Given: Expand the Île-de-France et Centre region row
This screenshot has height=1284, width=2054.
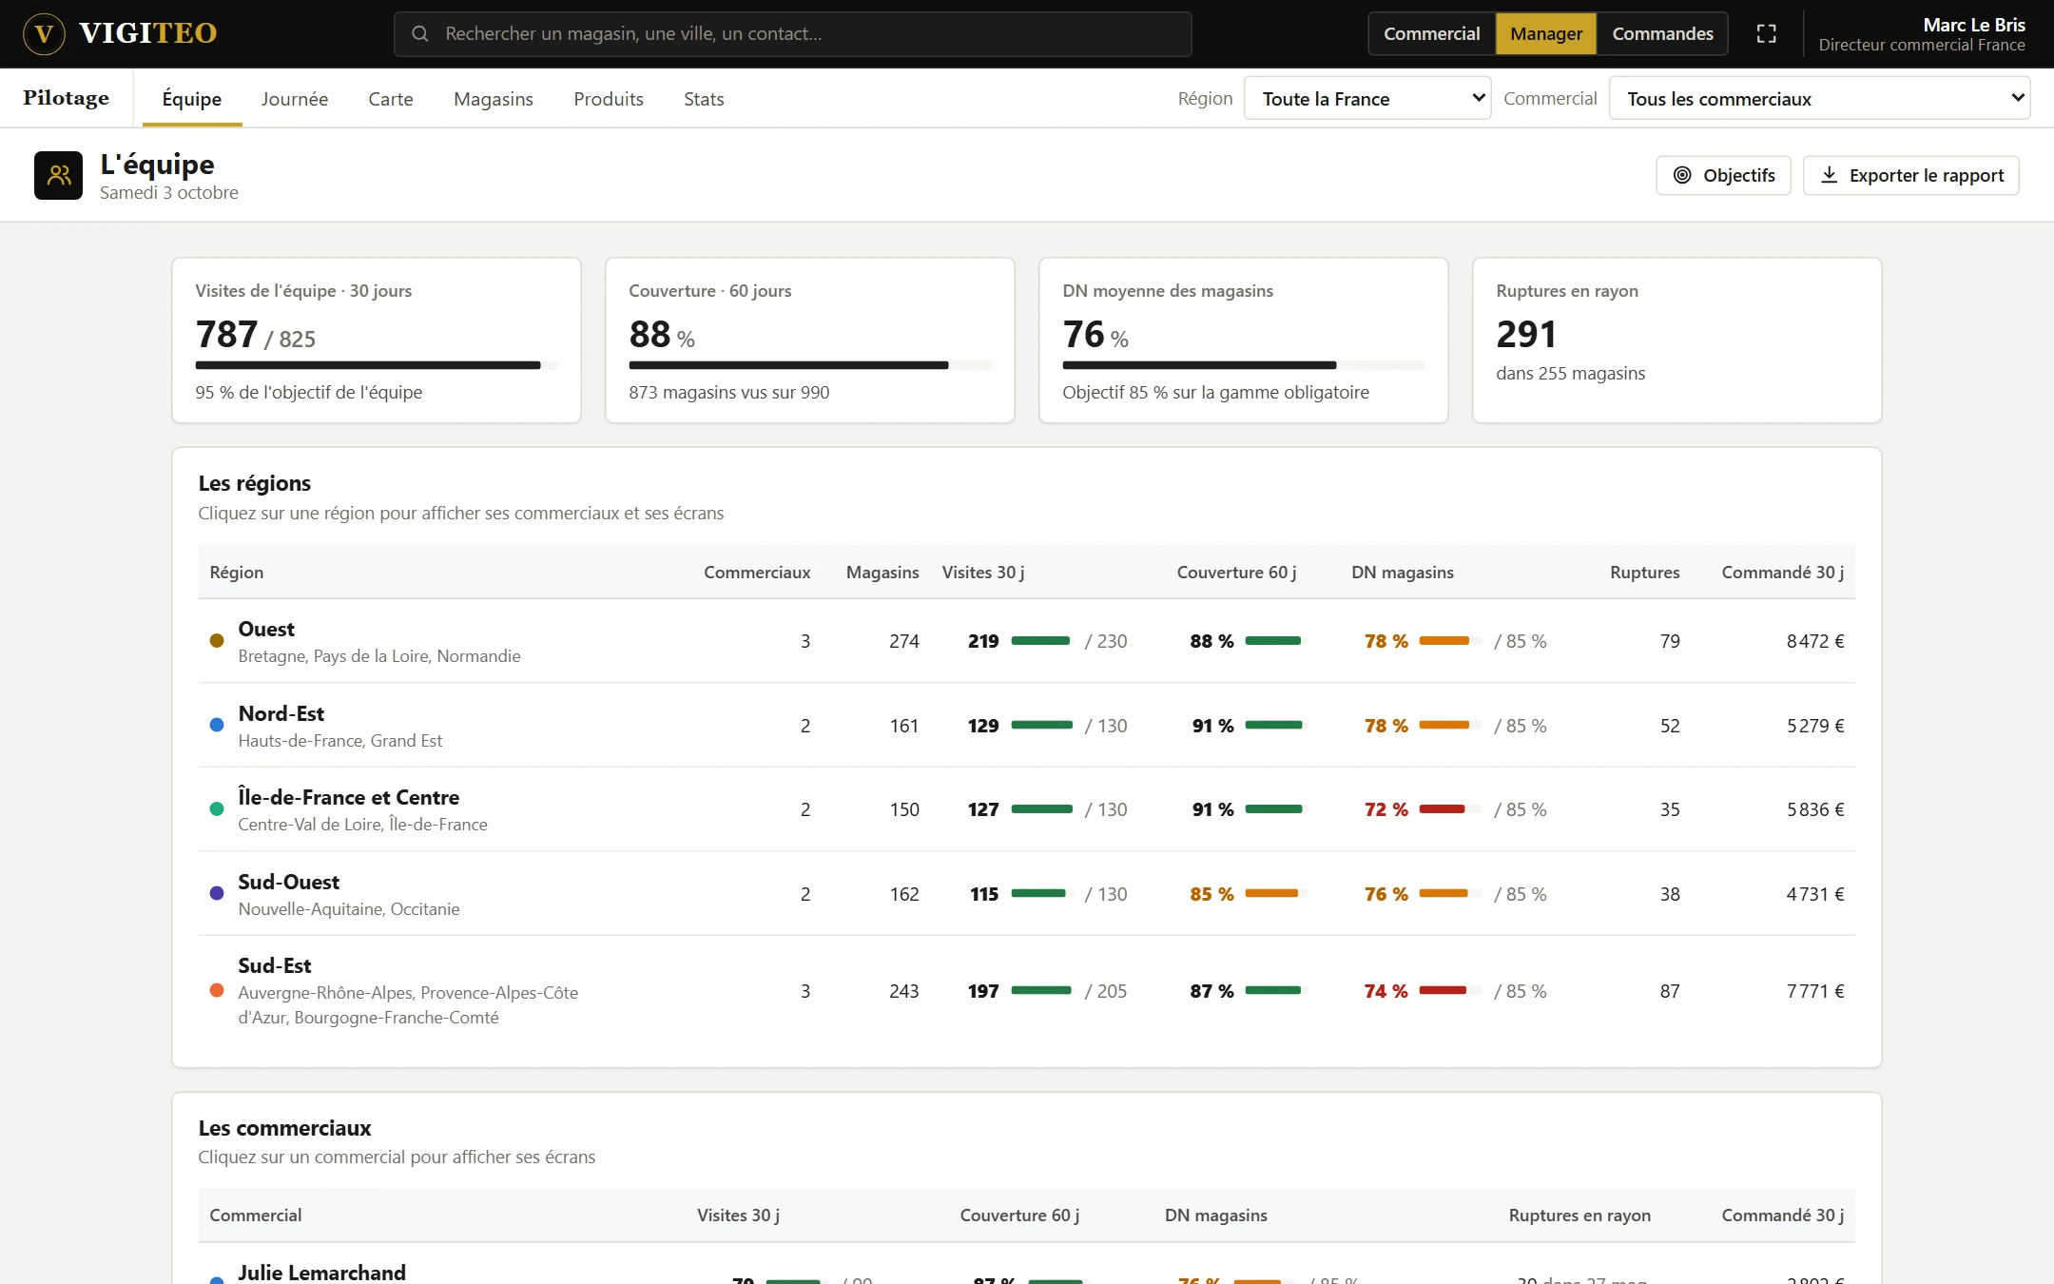Looking at the screenshot, I should pos(1027,809).
